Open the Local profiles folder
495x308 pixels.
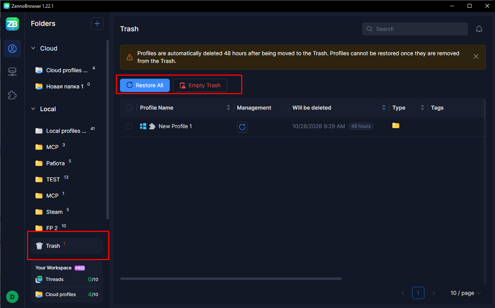click(67, 131)
